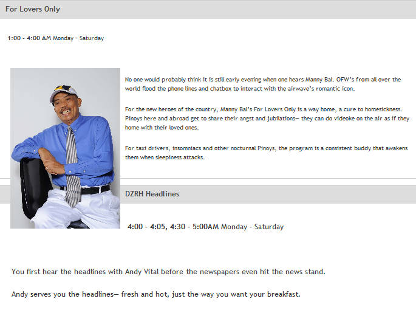Screen dimensions: 416x321
Task: Click the sentence mentioning Andy Vital headlines
Action: tap(168, 272)
